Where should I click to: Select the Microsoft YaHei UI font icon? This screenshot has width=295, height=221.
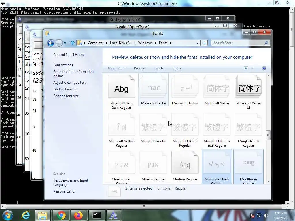pyautogui.click(x=248, y=87)
